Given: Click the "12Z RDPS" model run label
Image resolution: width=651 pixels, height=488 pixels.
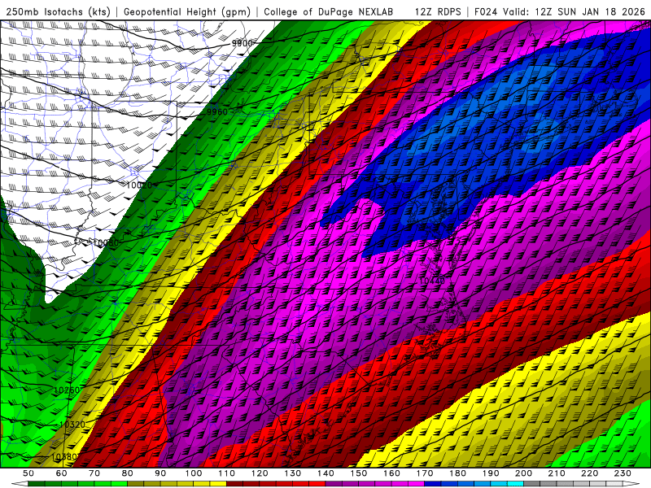Looking at the screenshot, I should pyautogui.click(x=438, y=11).
